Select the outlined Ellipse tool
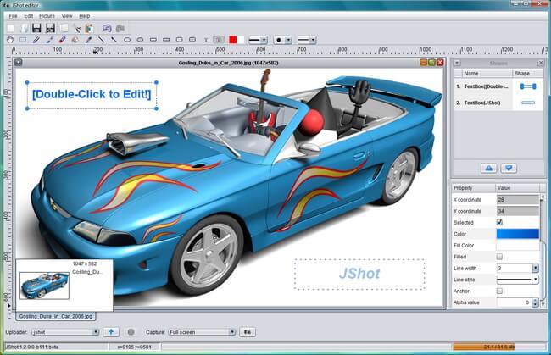 tap(127, 40)
